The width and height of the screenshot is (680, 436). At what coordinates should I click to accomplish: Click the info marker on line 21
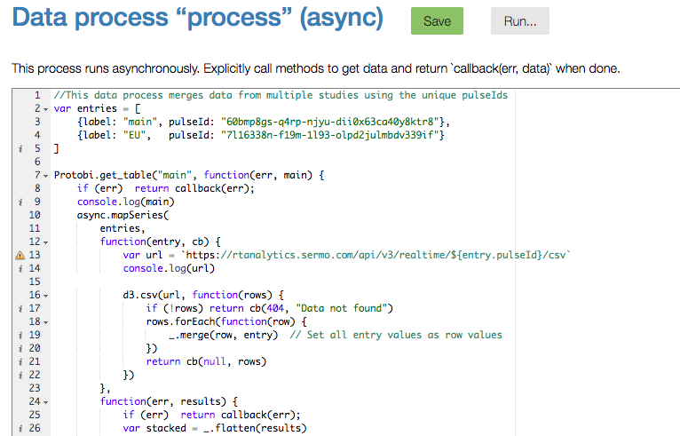(x=20, y=361)
